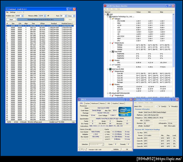Click OK button in CPU-Z
The image size is (183, 162).
point(127,149)
